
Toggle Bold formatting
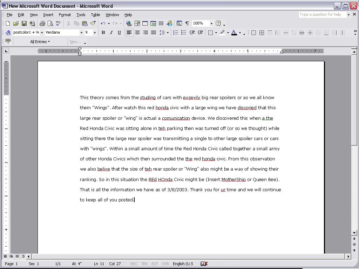[103, 33]
